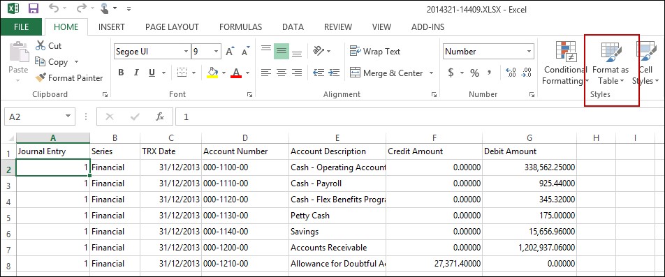Toggle the highlighted middle align button

tap(282, 51)
